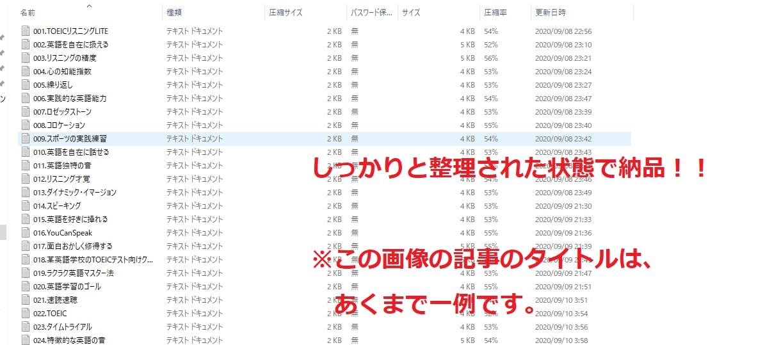Screen dimensions: 765x345
Task: Toggle sort arrow above 名前 header
Action: point(89,6)
